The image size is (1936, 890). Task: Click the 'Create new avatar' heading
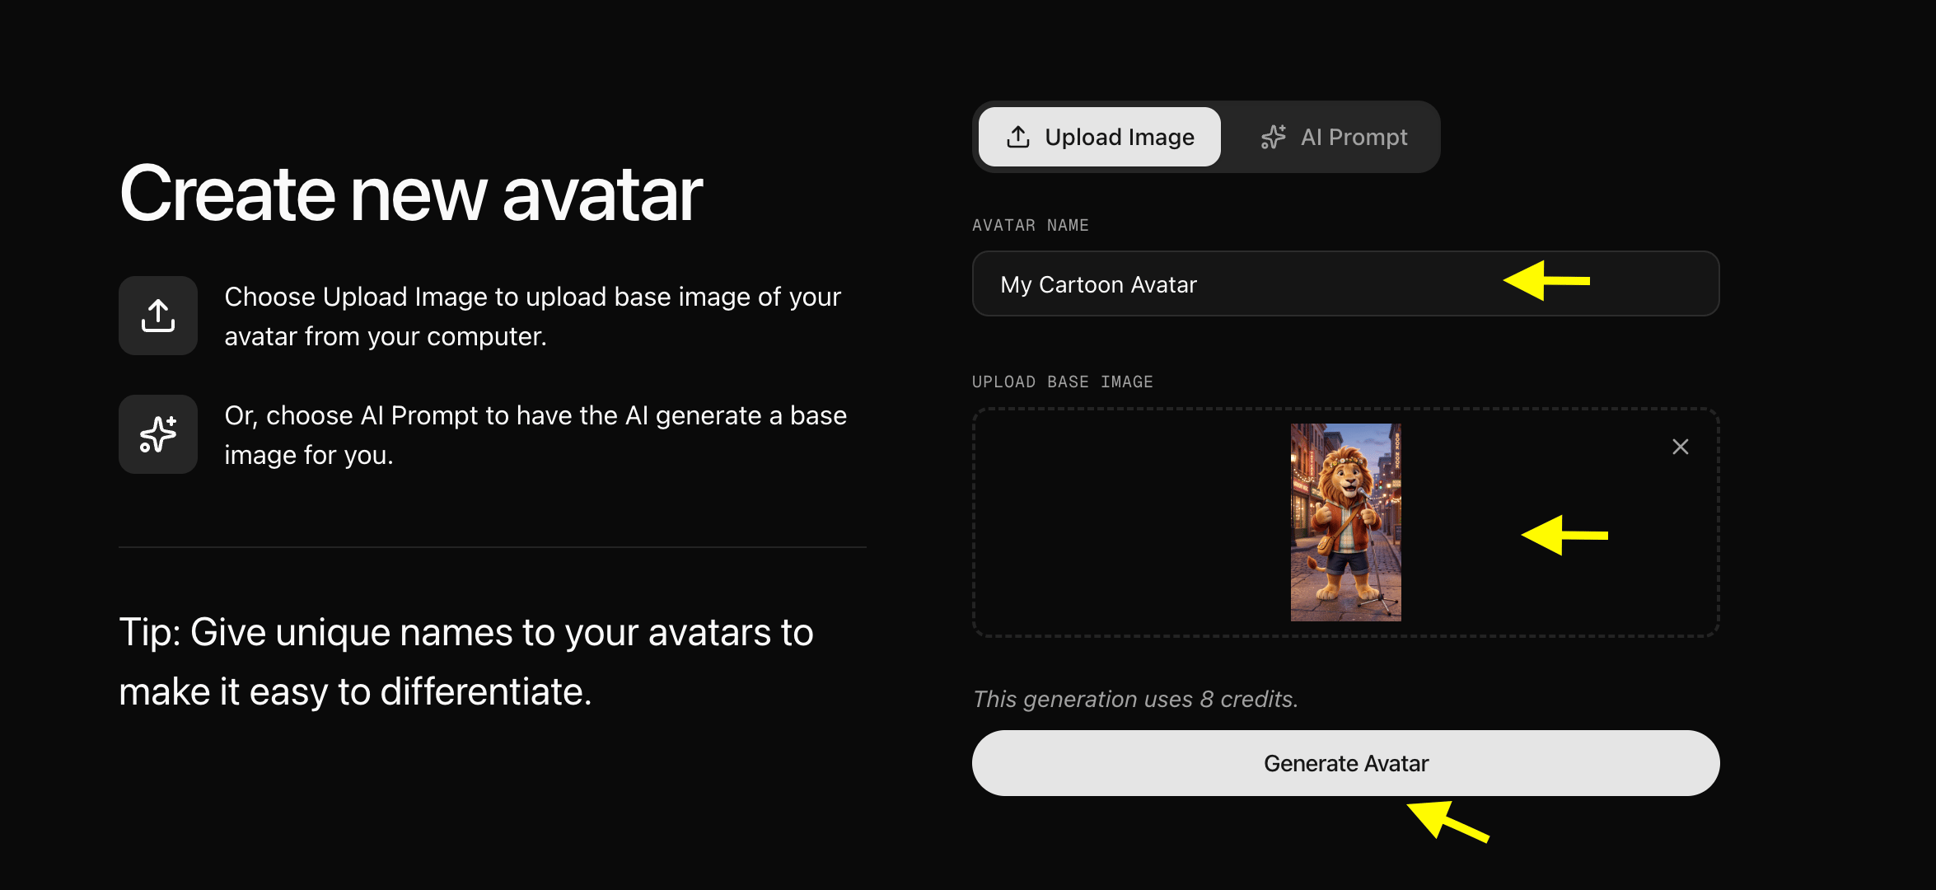click(411, 194)
